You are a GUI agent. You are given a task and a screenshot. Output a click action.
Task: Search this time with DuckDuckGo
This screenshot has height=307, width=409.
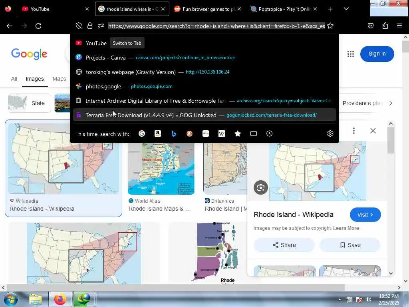click(190, 134)
